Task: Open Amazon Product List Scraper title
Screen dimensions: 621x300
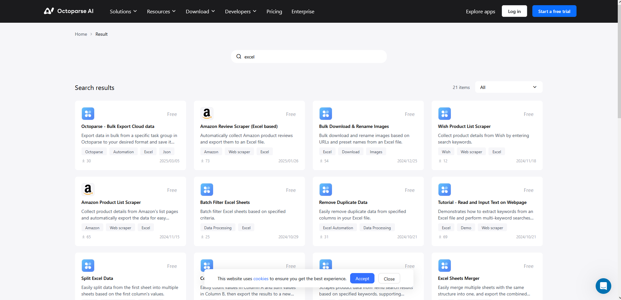Action: click(x=111, y=202)
